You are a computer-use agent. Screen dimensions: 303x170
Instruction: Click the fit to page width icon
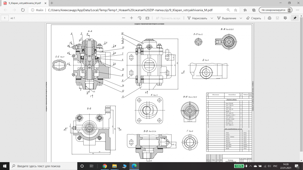coord(148,18)
